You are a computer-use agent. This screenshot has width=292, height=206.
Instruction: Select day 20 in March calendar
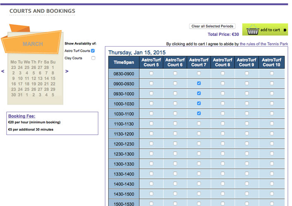[40, 84]
